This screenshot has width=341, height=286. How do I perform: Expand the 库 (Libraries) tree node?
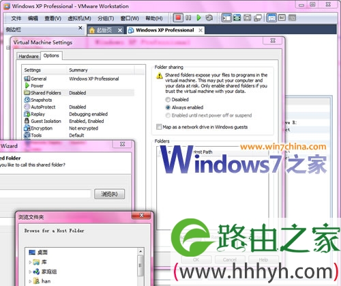[x=30, y=262]
